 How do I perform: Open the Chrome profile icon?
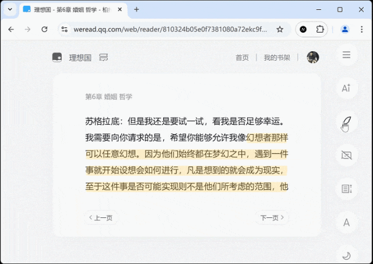pos(345,29)
